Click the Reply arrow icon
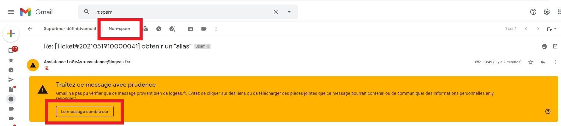Viewport: 561px width, 126px height. point(543,62)
